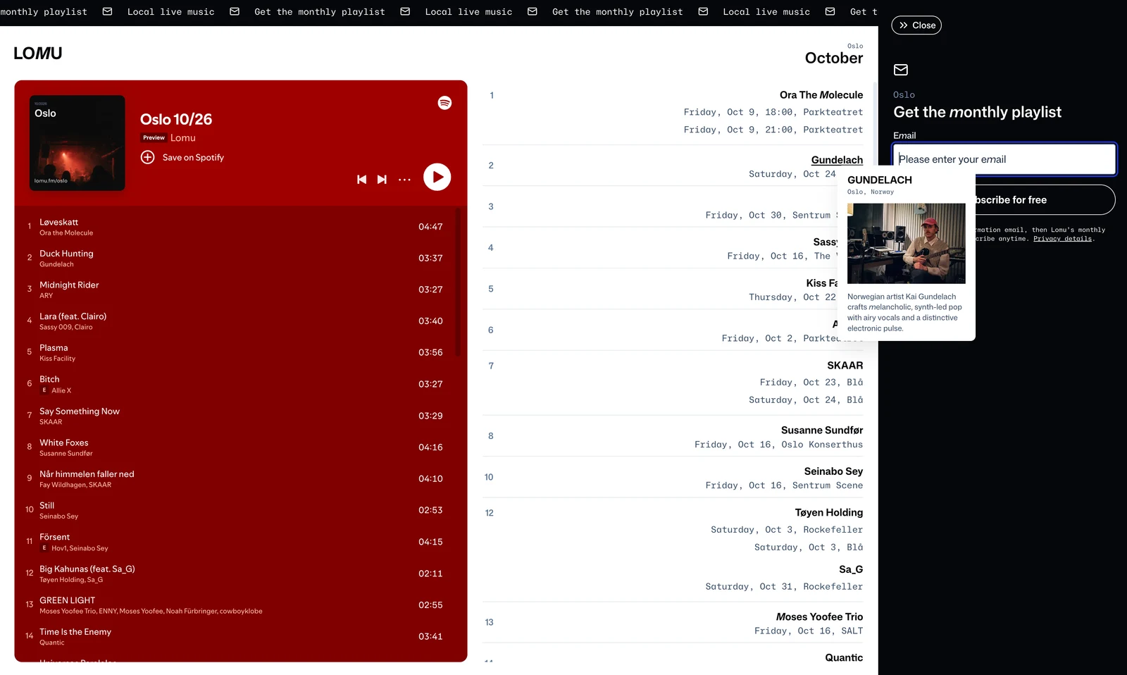Open Spotify via the logo icon
The width and height of the screenshot is (1127, 675).
(x=444, y=103)
